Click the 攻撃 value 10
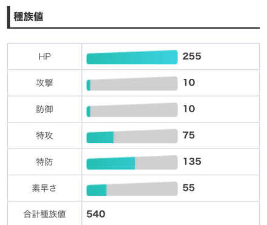 pyautogui.click(x=189, y=82)
